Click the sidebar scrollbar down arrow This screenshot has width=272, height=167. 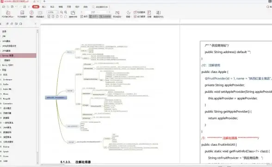(37, 163)
